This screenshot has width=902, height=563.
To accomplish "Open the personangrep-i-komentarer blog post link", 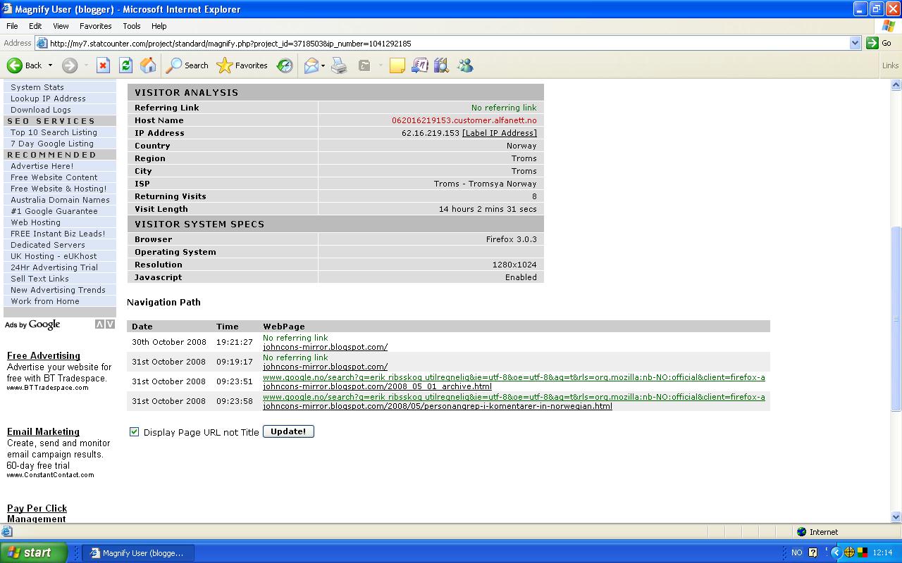I will 438,406.
